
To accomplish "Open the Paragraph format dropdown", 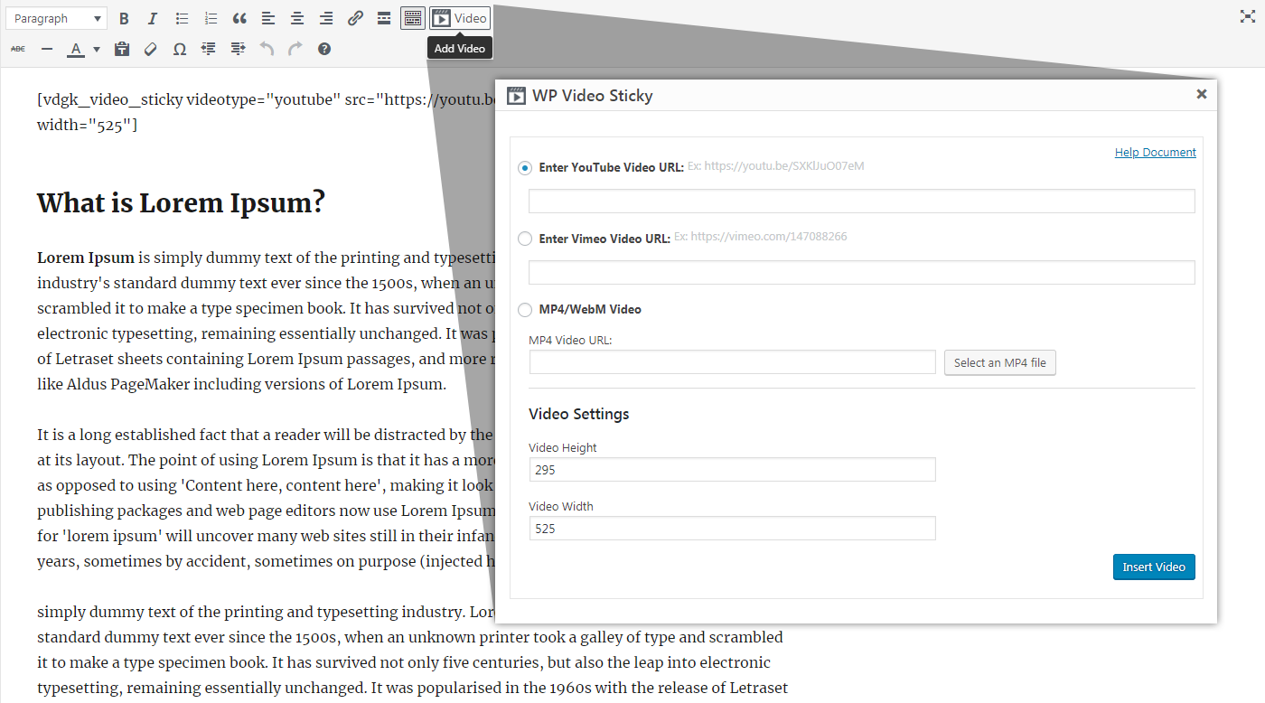I will 56,18.
